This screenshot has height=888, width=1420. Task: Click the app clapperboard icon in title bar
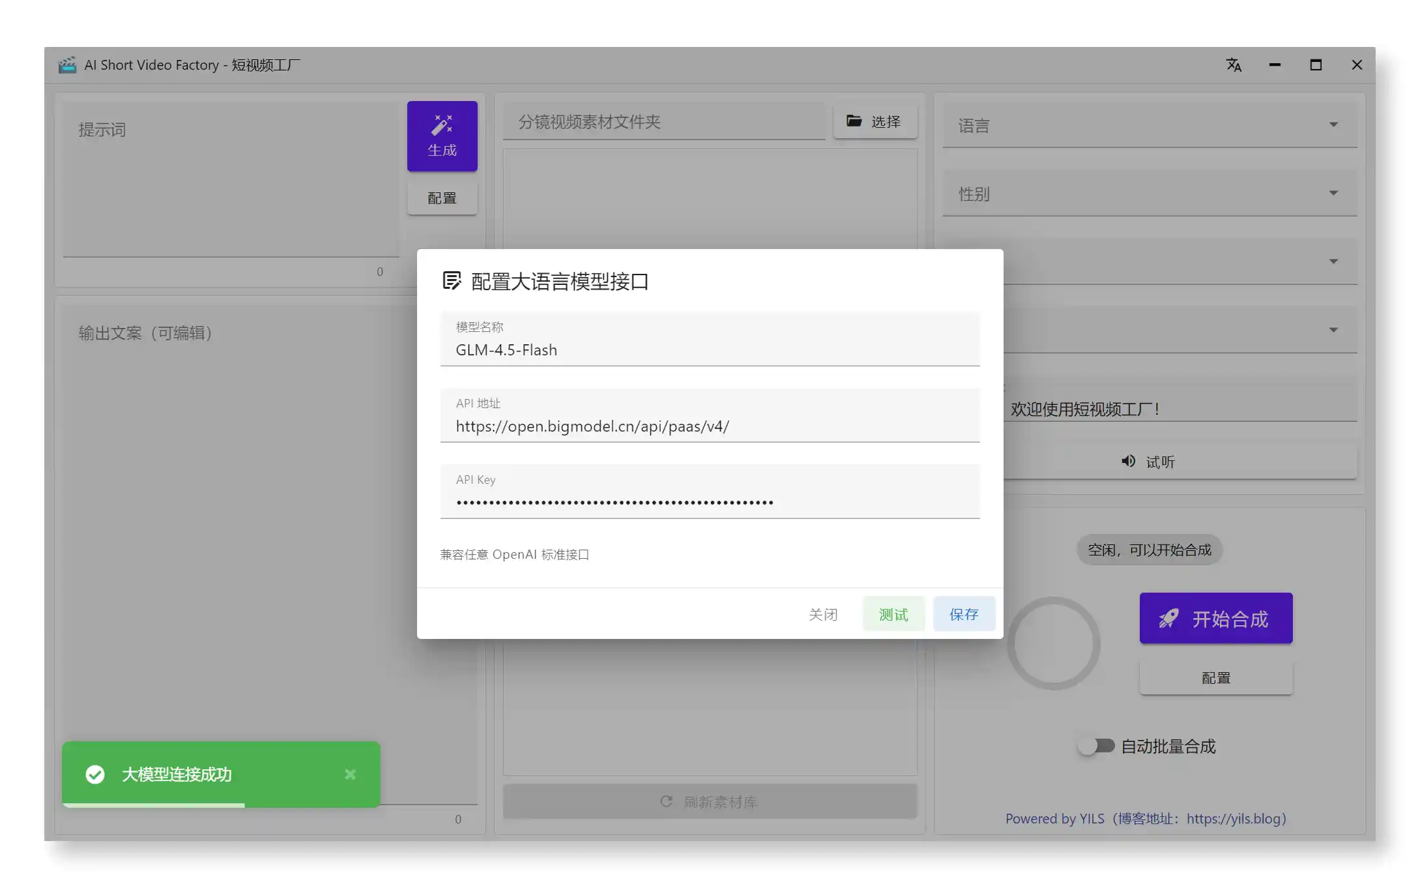(x=67, y=65)
